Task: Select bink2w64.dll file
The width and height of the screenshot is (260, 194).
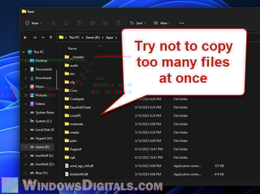Action: click(x=77, y=174)
